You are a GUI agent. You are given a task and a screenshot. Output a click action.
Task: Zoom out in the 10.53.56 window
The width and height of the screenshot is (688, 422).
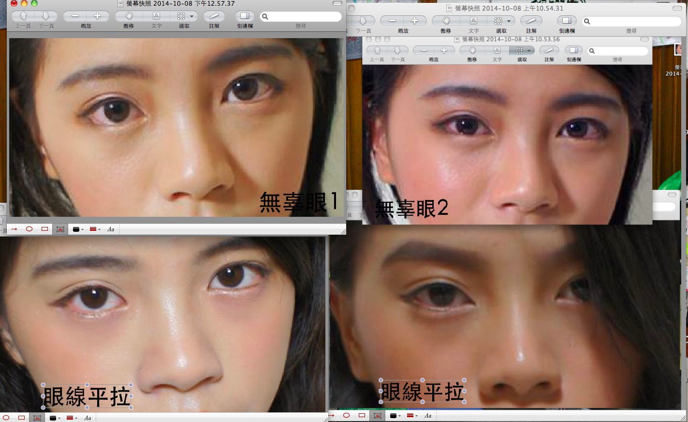424,50
